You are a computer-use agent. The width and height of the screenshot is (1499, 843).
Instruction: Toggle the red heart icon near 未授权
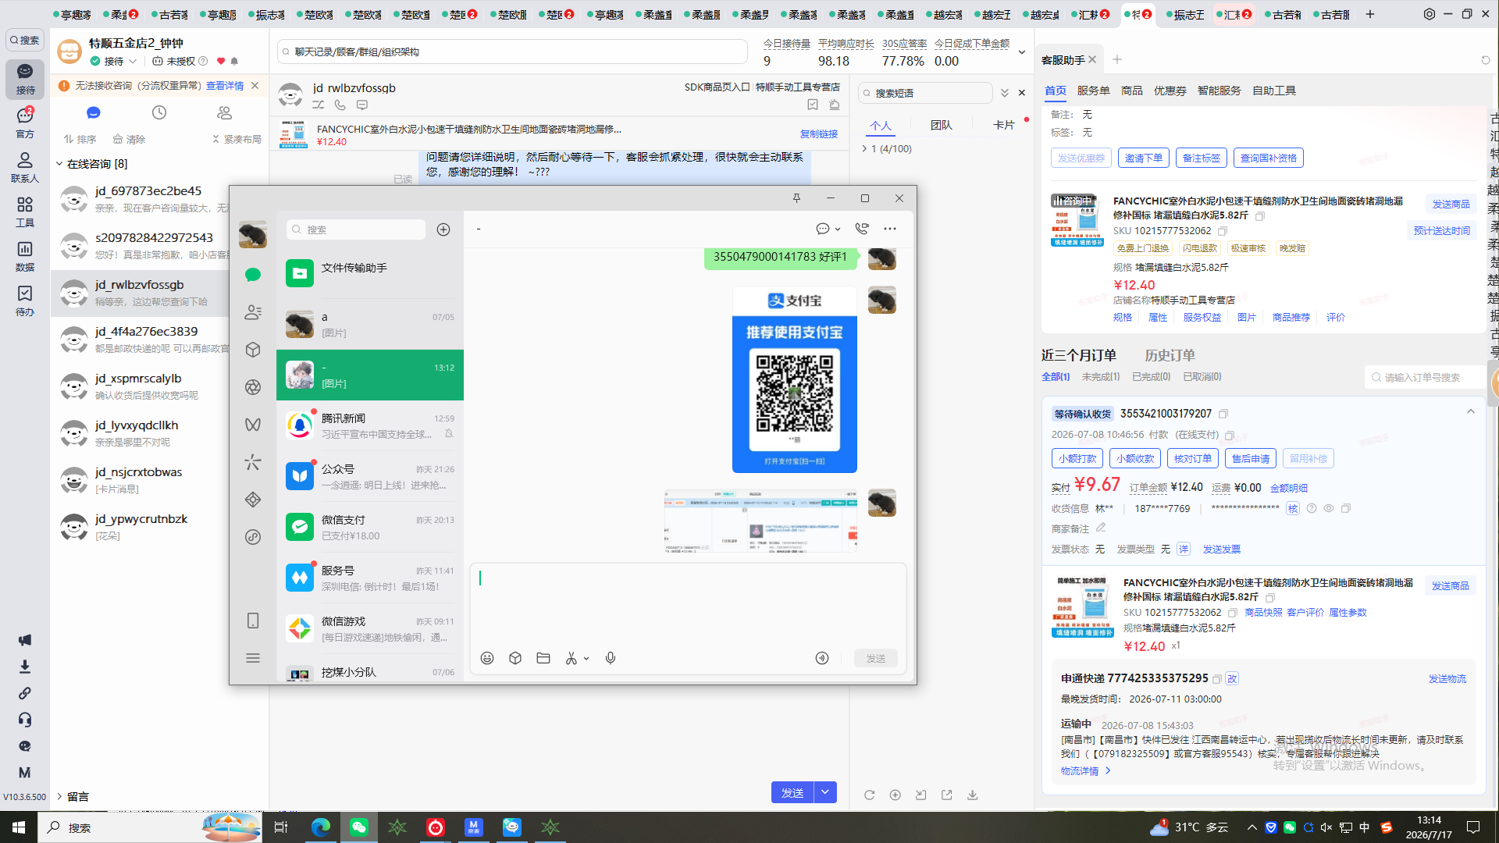pos(221,61)
